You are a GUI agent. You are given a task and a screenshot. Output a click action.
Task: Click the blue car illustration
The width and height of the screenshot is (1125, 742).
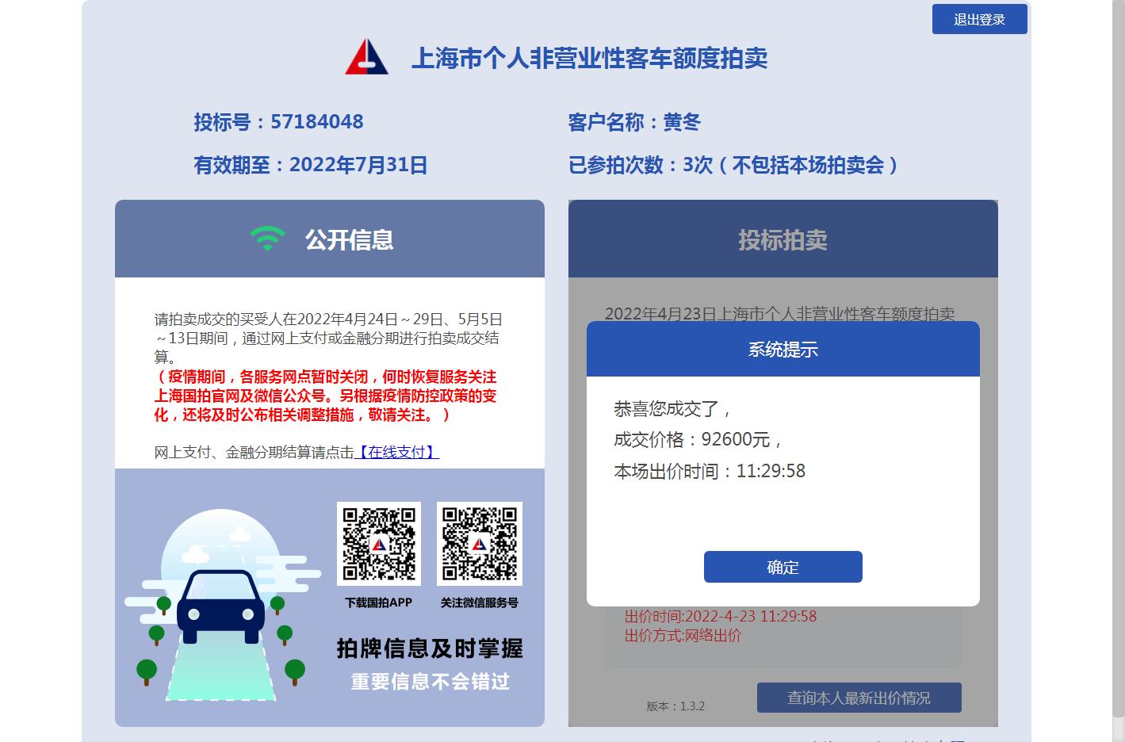click(x=220, y=606)
